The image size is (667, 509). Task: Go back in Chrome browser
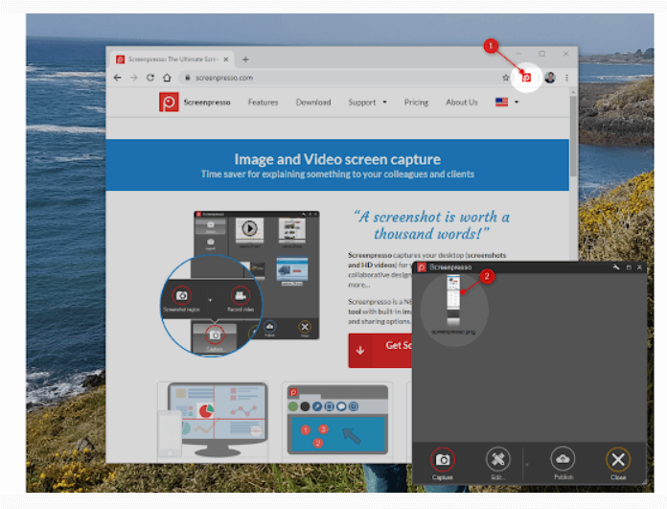click(x=118, y=78)
